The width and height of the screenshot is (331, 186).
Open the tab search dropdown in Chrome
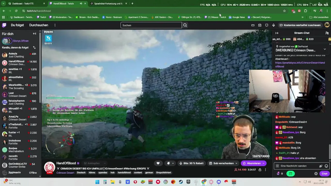(3, 4)
